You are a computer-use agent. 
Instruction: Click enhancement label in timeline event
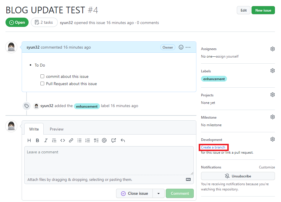87,106
